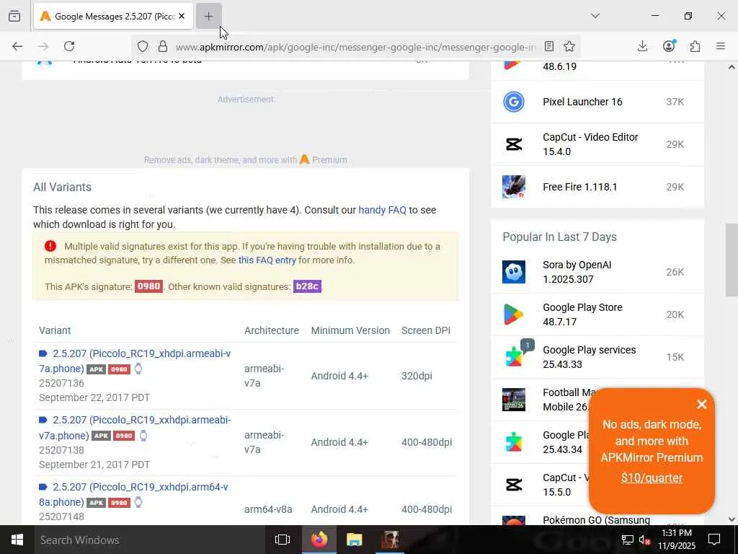Viewport: 738px width, 554px height.
Task: Click the 0980 badge on variant 25207138
Action: 124,436
